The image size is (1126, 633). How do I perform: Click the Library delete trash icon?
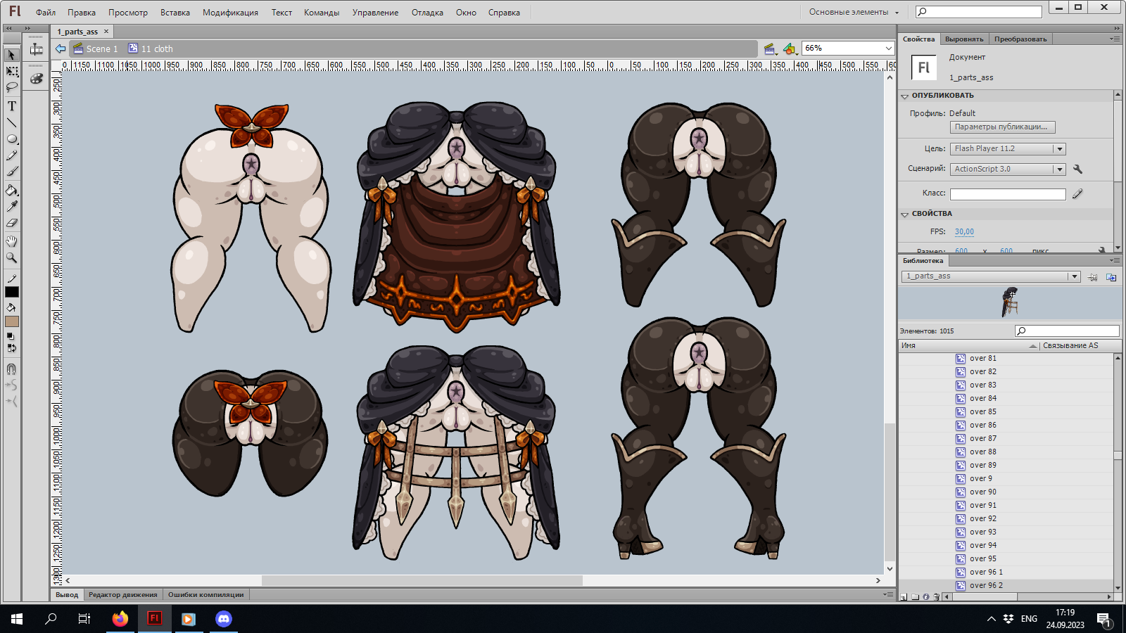tap(936, 597)
